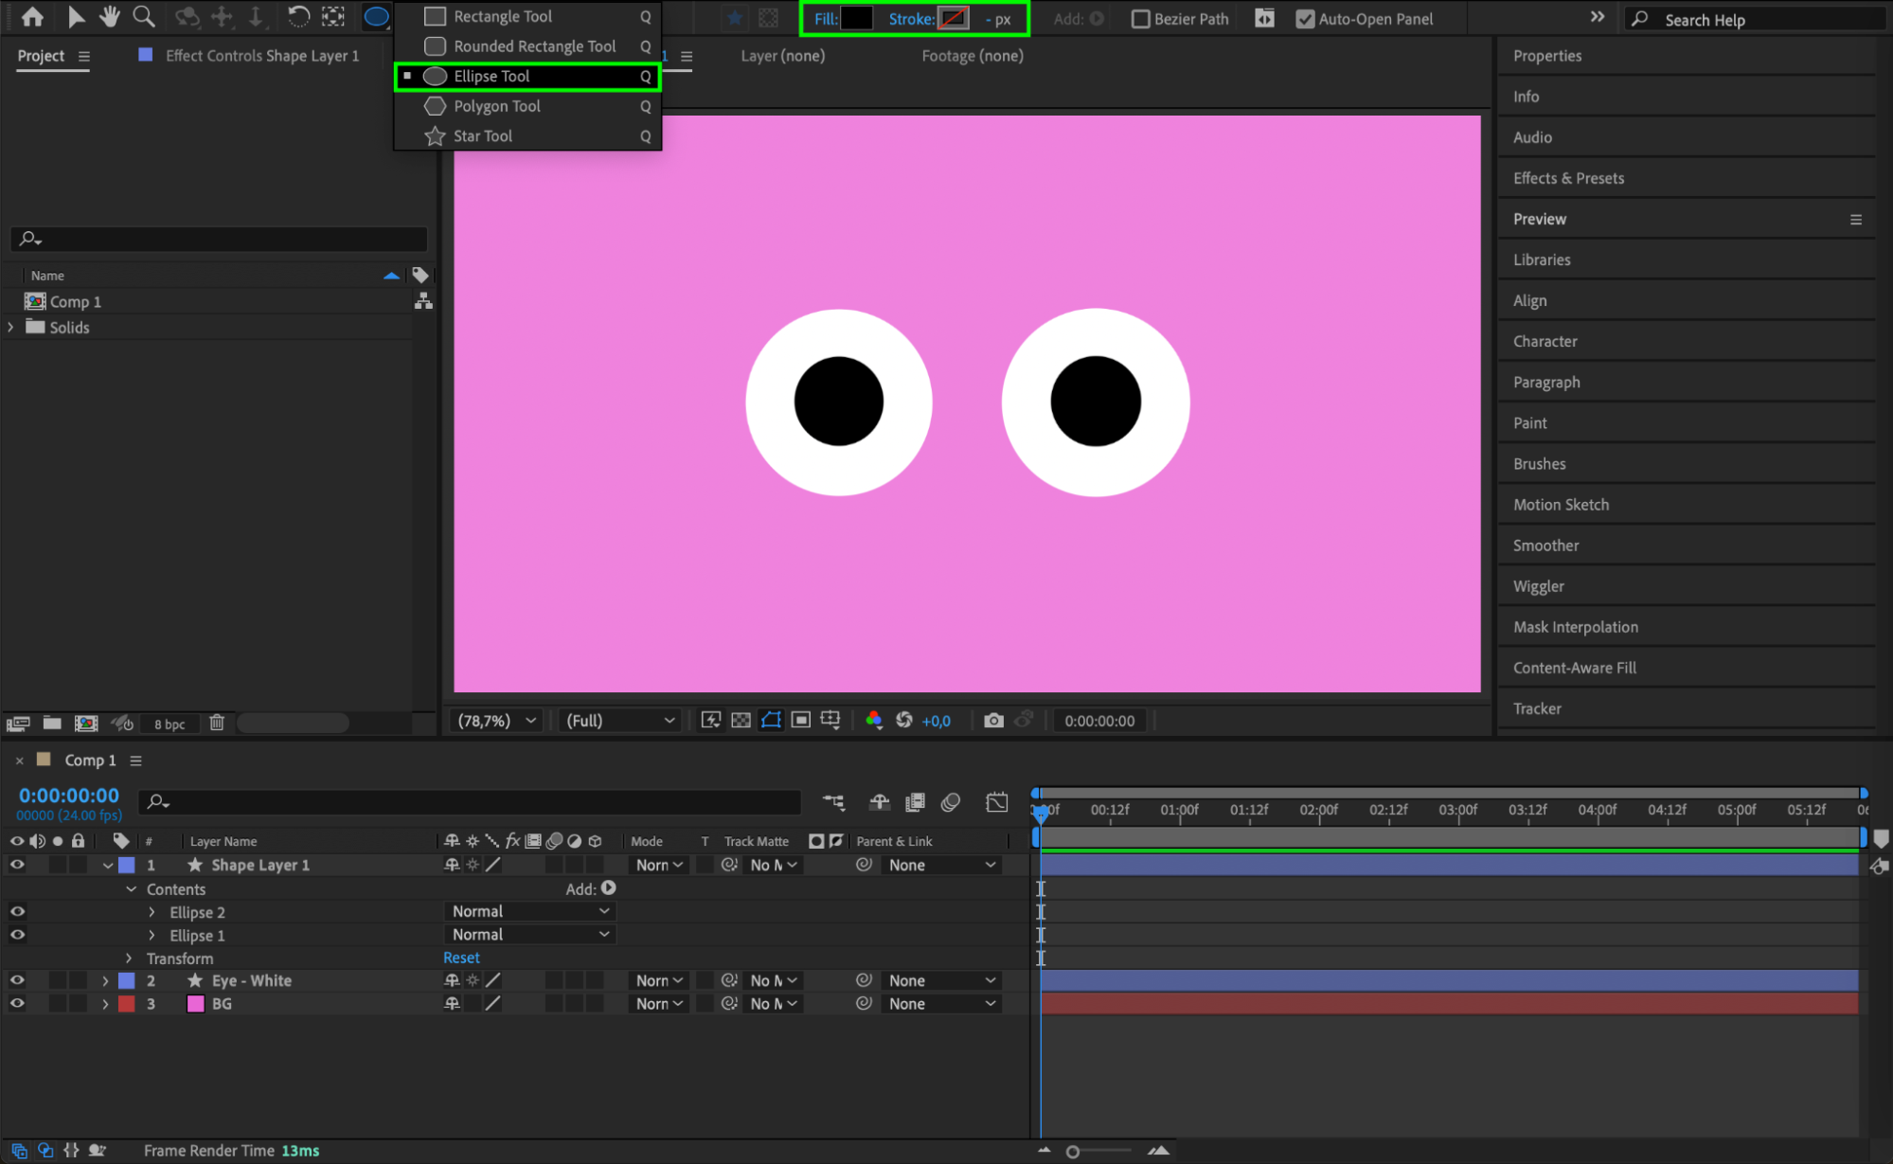
Task: Open the magnification (78,7%) dropdown
Action: pyautogui.click(x=497, y=721)
